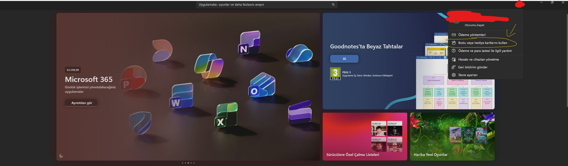Click the settings gear icon

[x=454, y=75]
